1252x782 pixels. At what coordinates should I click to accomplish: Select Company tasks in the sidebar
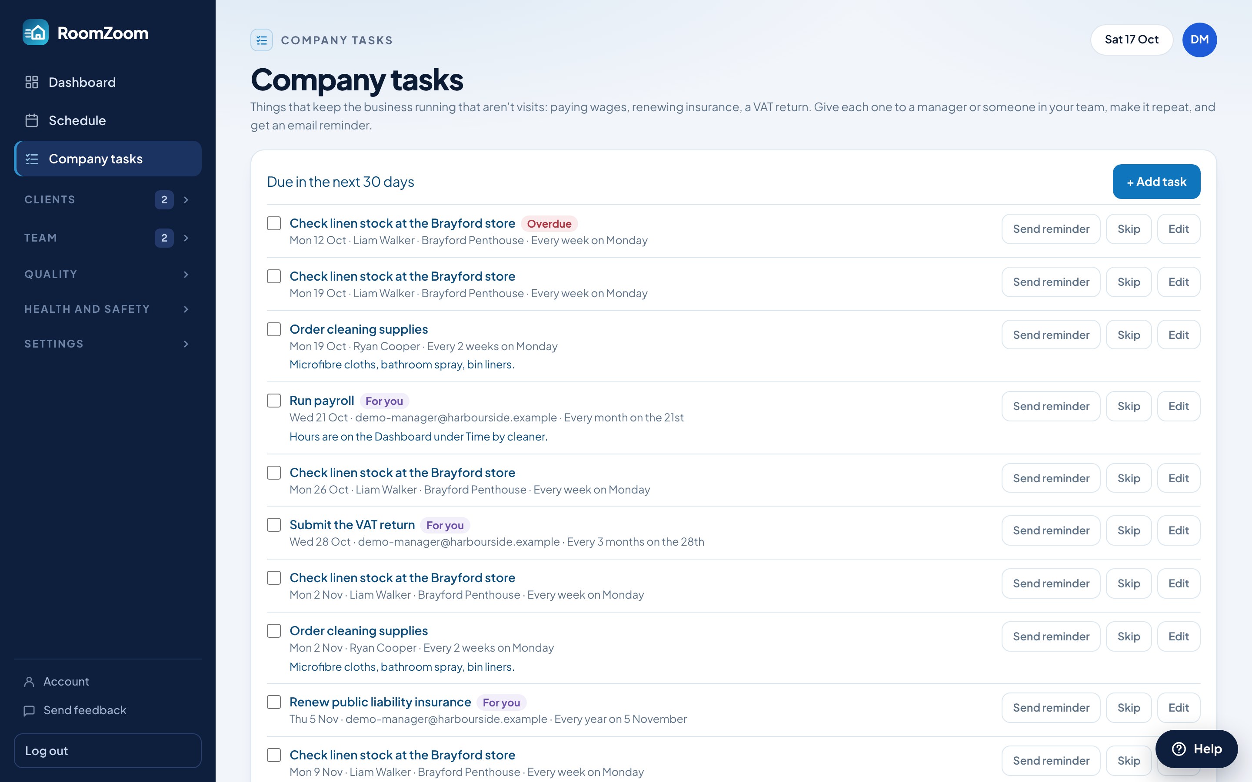pos(108,159)
